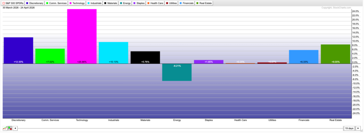Select the green Real Estate +9.00% bar
The height and width of the screenshot is (133, 364).
[x=336, y=54]
